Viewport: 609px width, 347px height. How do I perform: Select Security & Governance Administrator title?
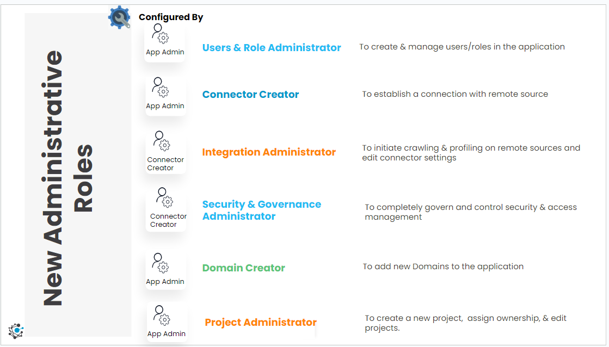tap(262, 210)
